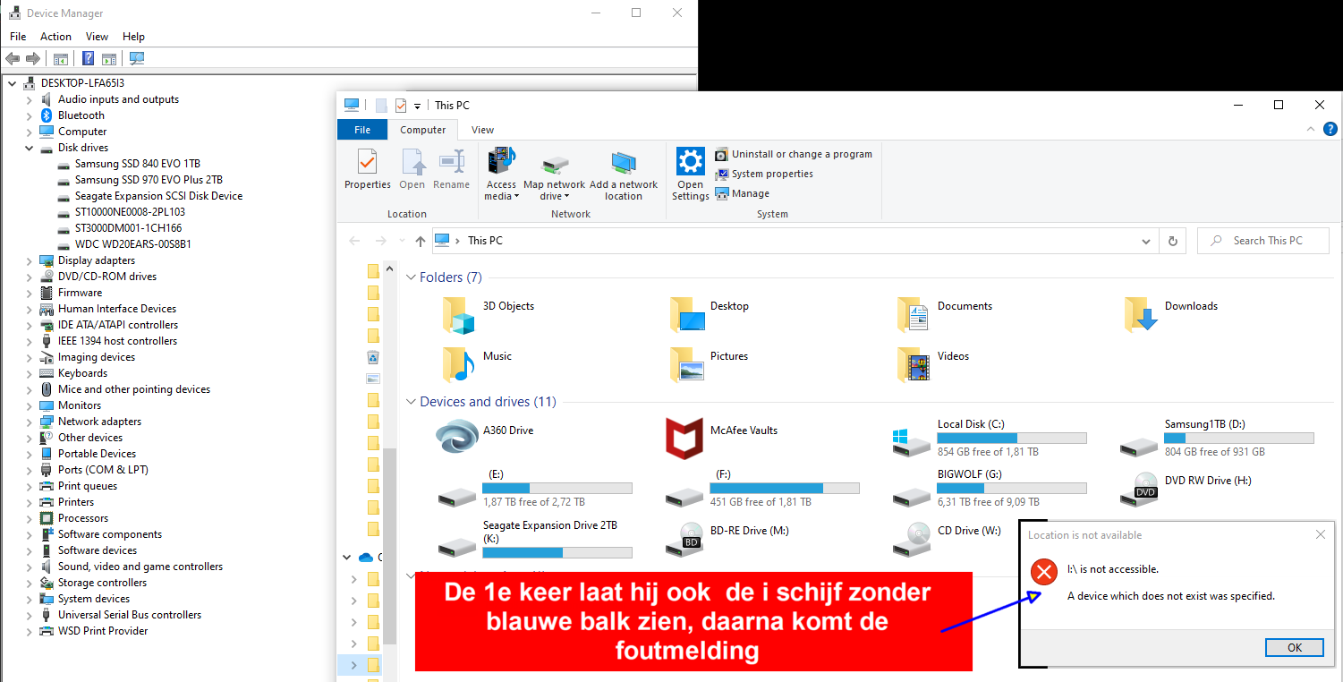This screenshot has width=1343, height=682.
Task: Open Settings gear icon in ribbon
Action: pyautogui.click(x=690, y=162)
